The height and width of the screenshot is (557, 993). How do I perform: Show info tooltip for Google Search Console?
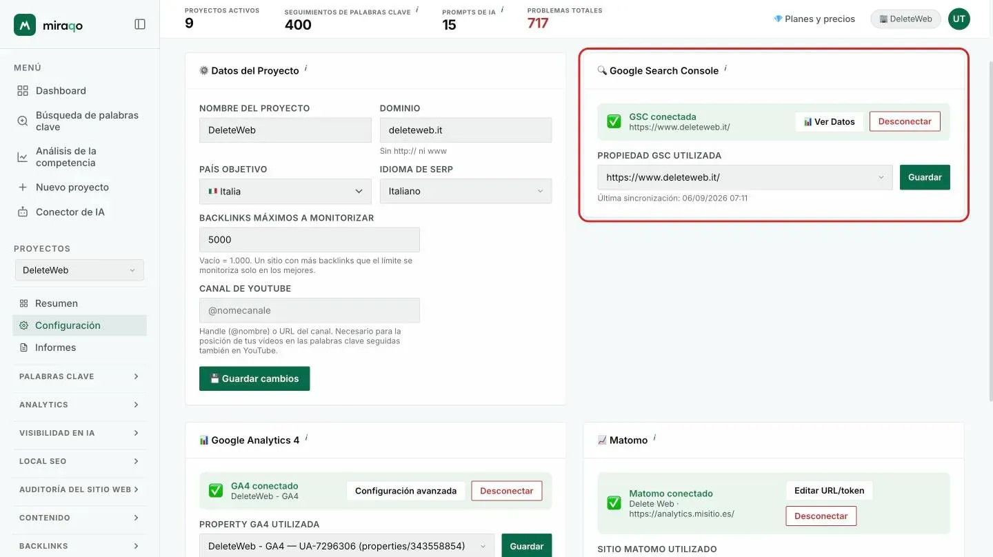coord(725,68)
